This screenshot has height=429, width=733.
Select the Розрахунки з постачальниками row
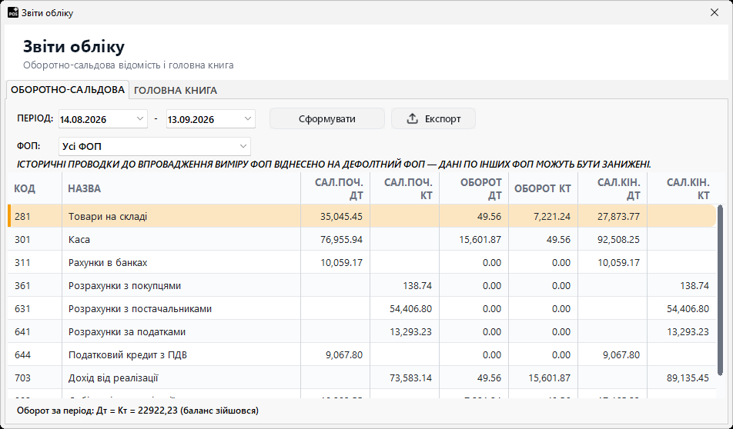362,308
